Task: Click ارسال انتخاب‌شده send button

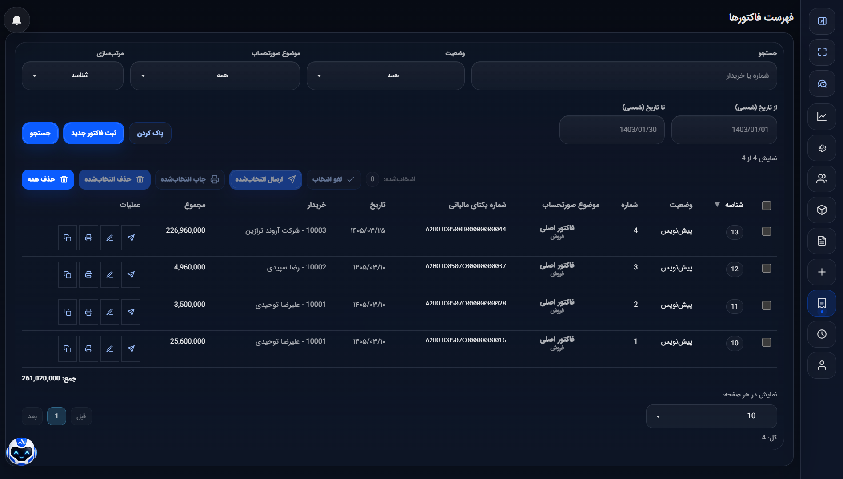Action: [x=265, y=179]
